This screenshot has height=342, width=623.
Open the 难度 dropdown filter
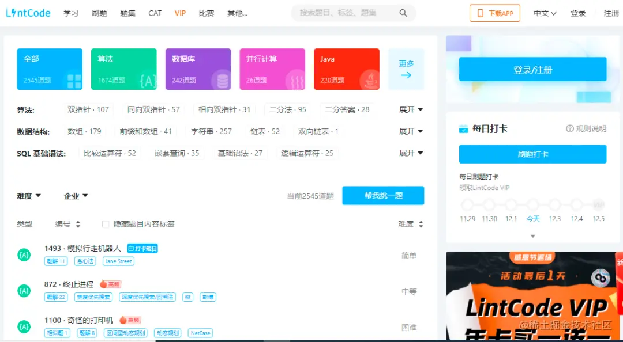(x=28, y=196)
